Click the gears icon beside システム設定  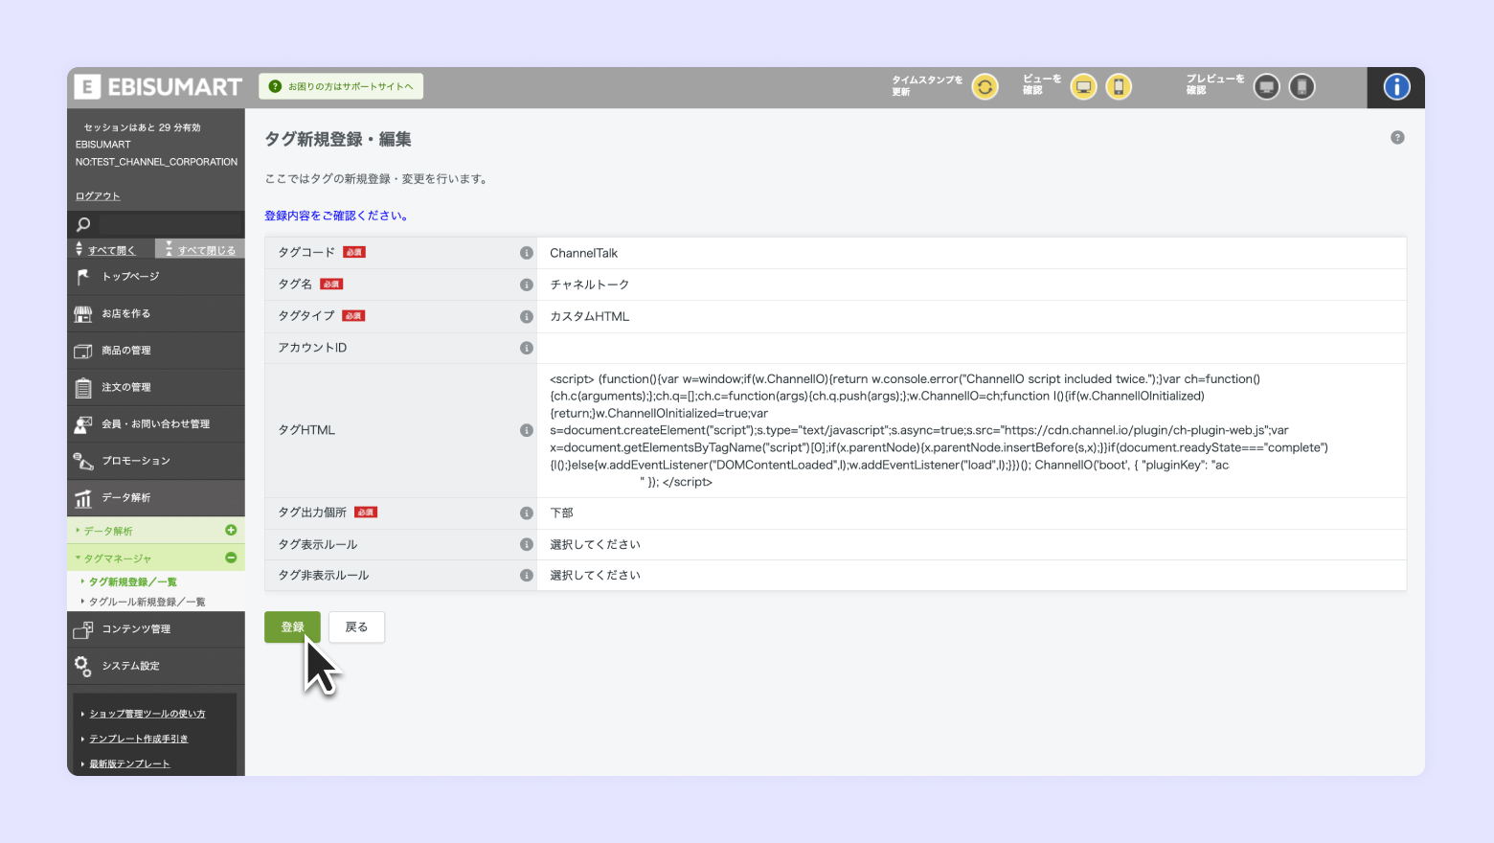pyautogui.click(x=83, y=666)
